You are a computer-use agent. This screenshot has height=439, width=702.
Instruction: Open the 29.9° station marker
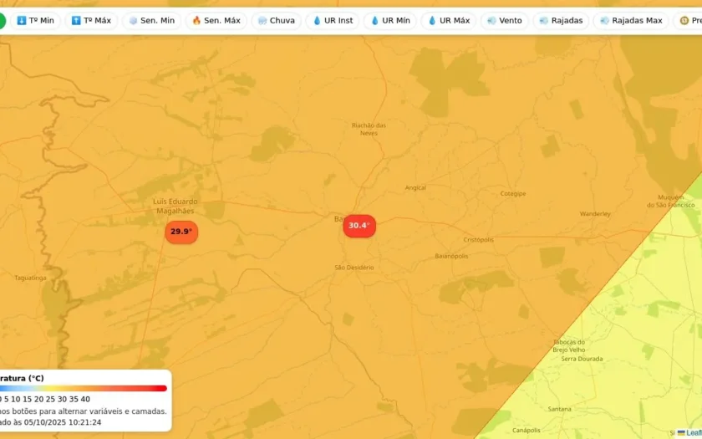pyautogui.click(x=181, y=232)
